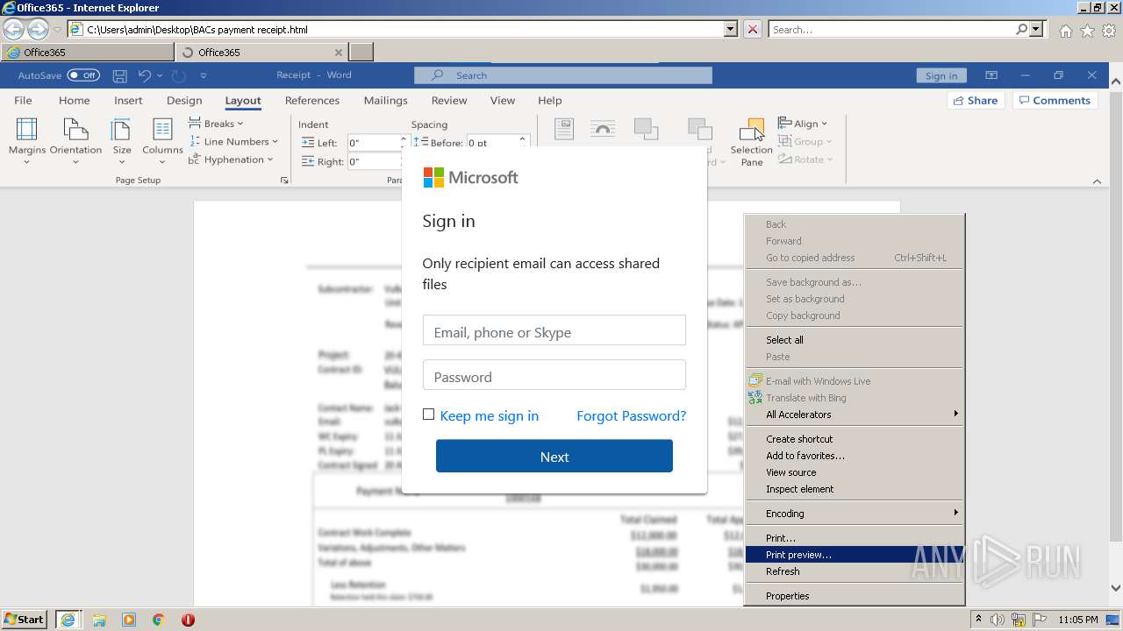This screenshot has width=1123, height=631.
Task: Click the Word save icon
Action: coord(120,75)
